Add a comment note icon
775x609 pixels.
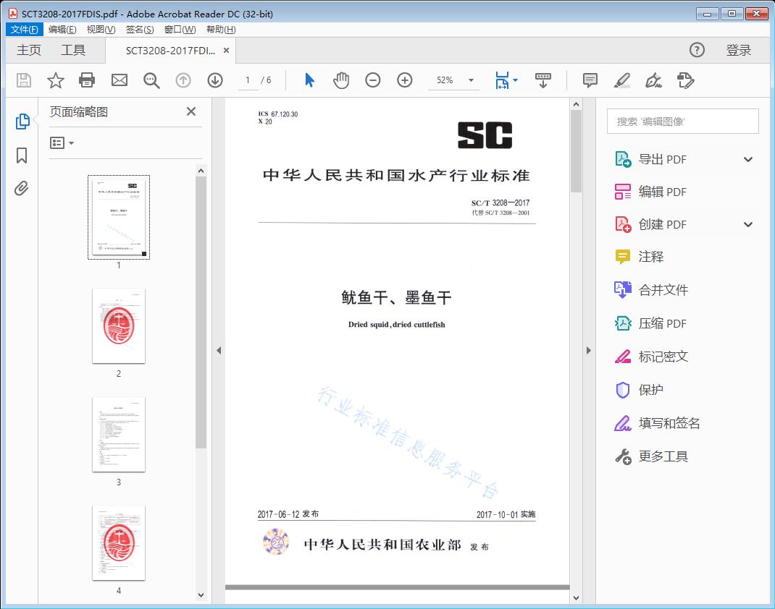click(590, 80)
